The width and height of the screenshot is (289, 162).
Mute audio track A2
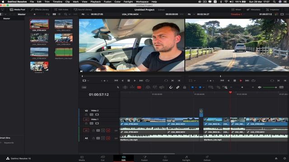[x=108, y=138]
